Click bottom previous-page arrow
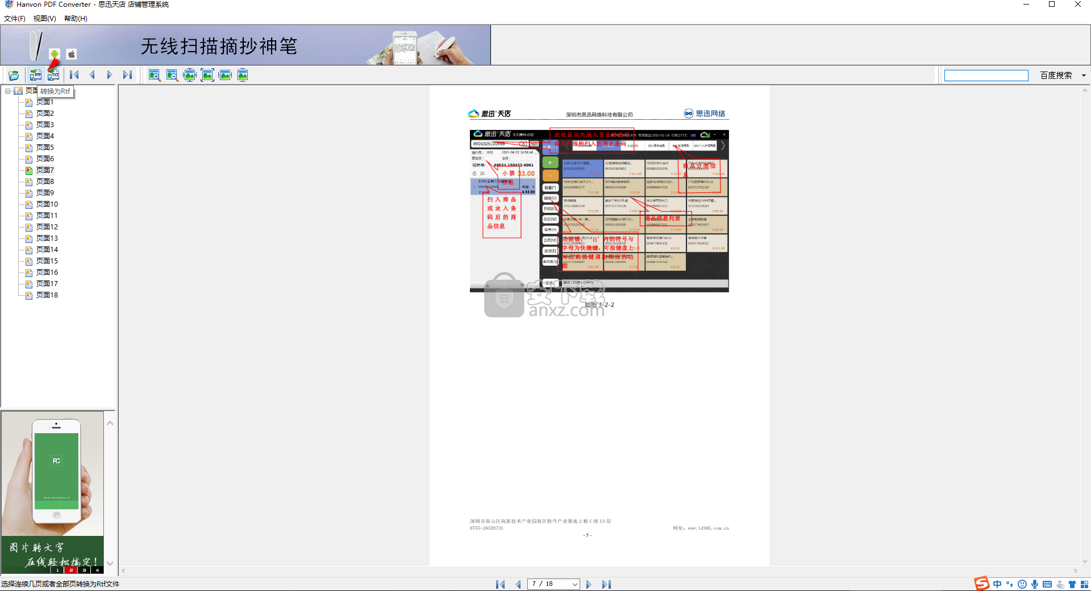 [518, 584]
